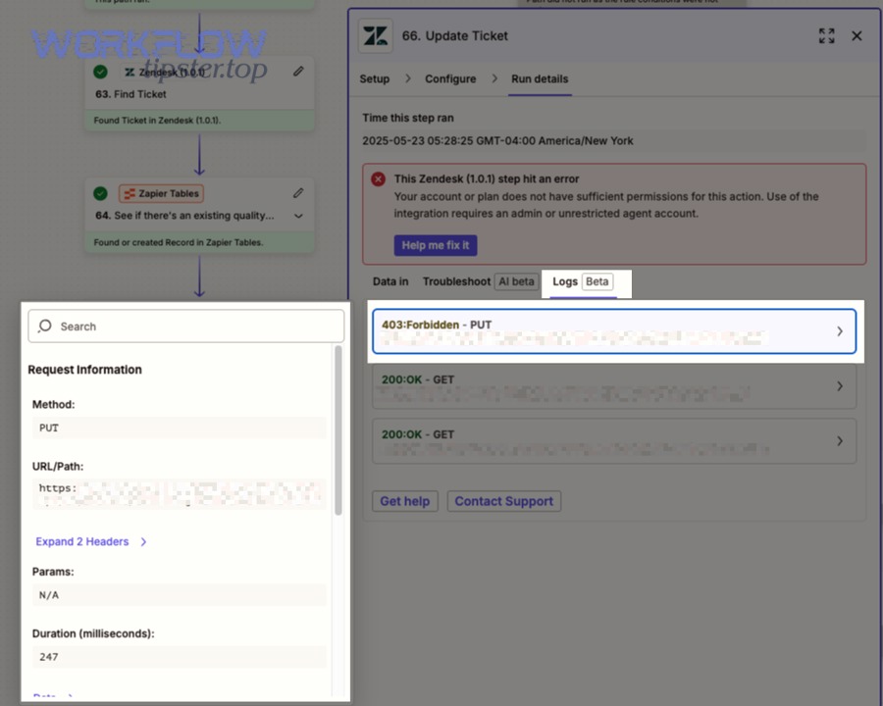The image size is (883, 706).
Task: Select the Logs Beta tab
Action: pyautogui.click(x=583, y=281)
